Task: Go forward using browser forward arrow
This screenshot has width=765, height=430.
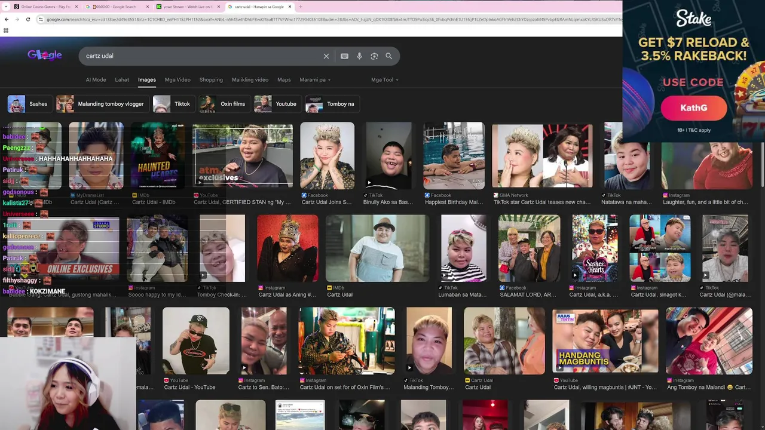Action: tap(17, 19)
